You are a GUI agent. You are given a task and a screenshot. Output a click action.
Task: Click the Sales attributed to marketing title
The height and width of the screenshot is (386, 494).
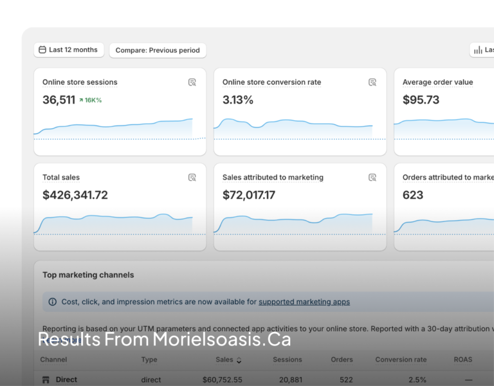tap(273, 178)
